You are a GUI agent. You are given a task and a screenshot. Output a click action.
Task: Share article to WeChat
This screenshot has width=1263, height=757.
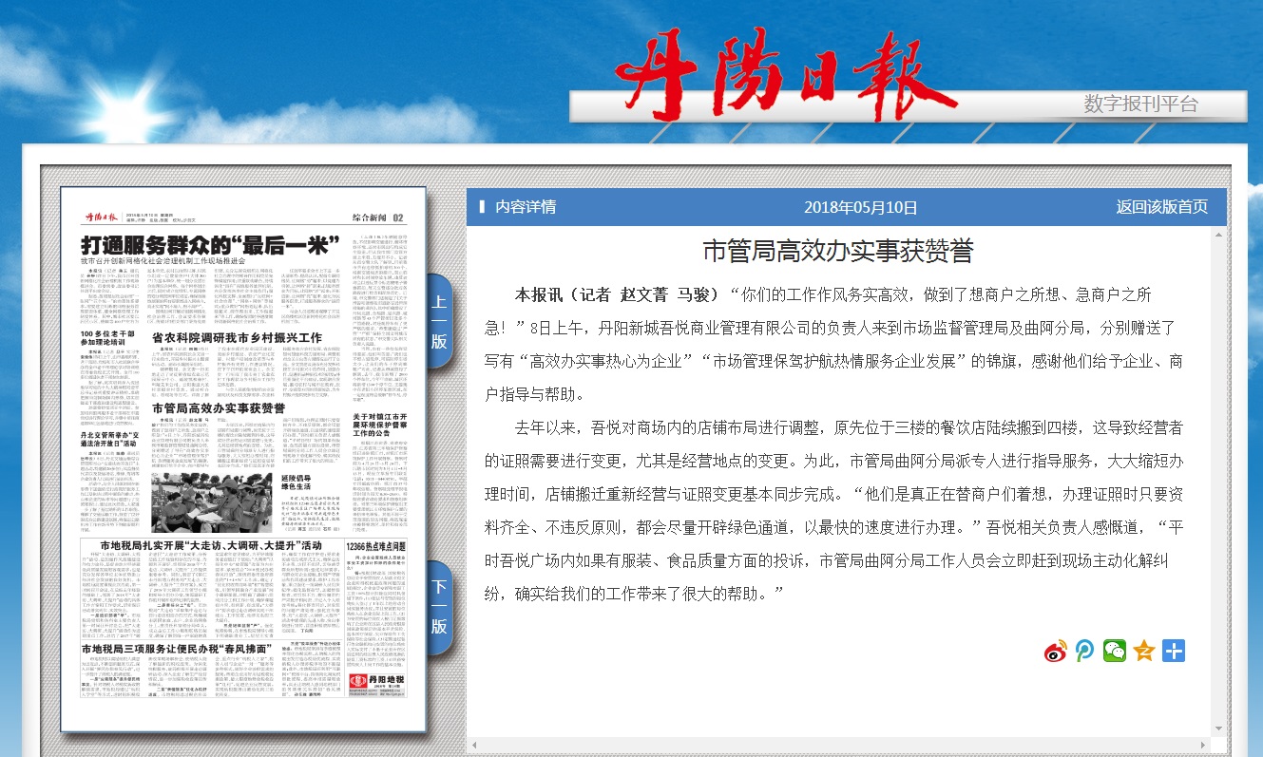point(1115,651)
